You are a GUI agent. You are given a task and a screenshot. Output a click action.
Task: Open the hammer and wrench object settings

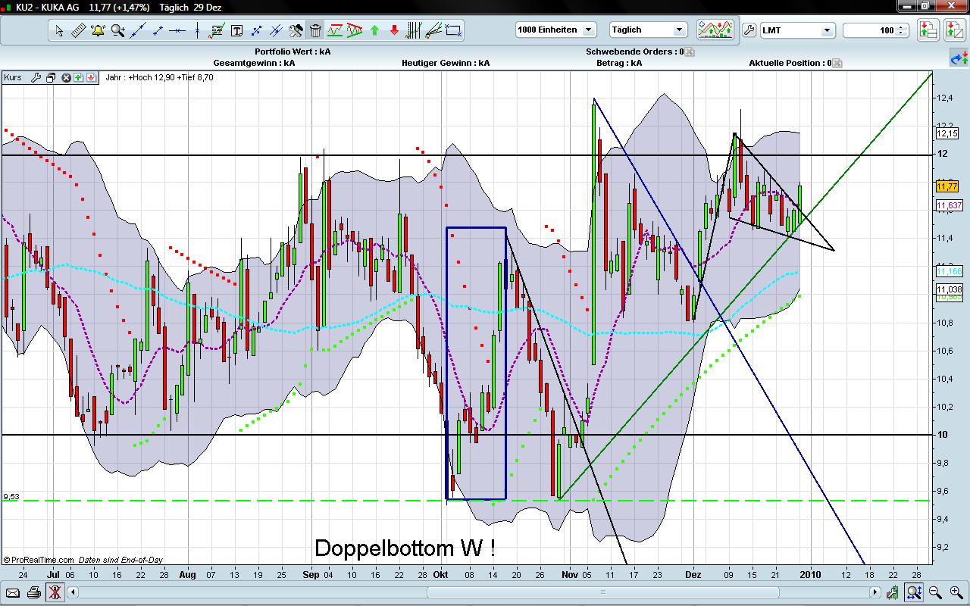point(296,30)
